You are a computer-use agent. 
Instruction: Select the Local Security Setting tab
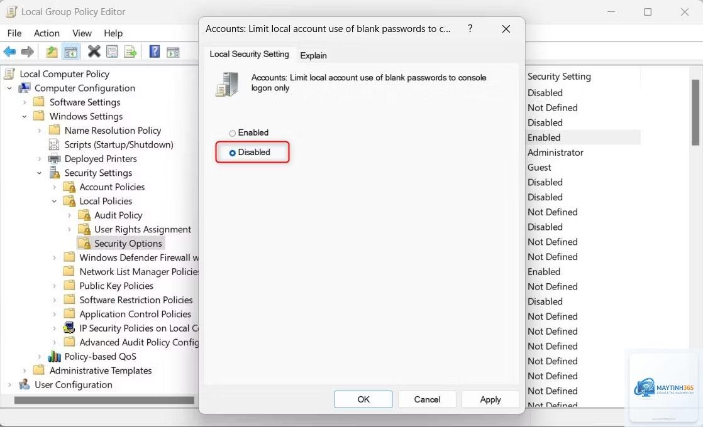[249, 54]
